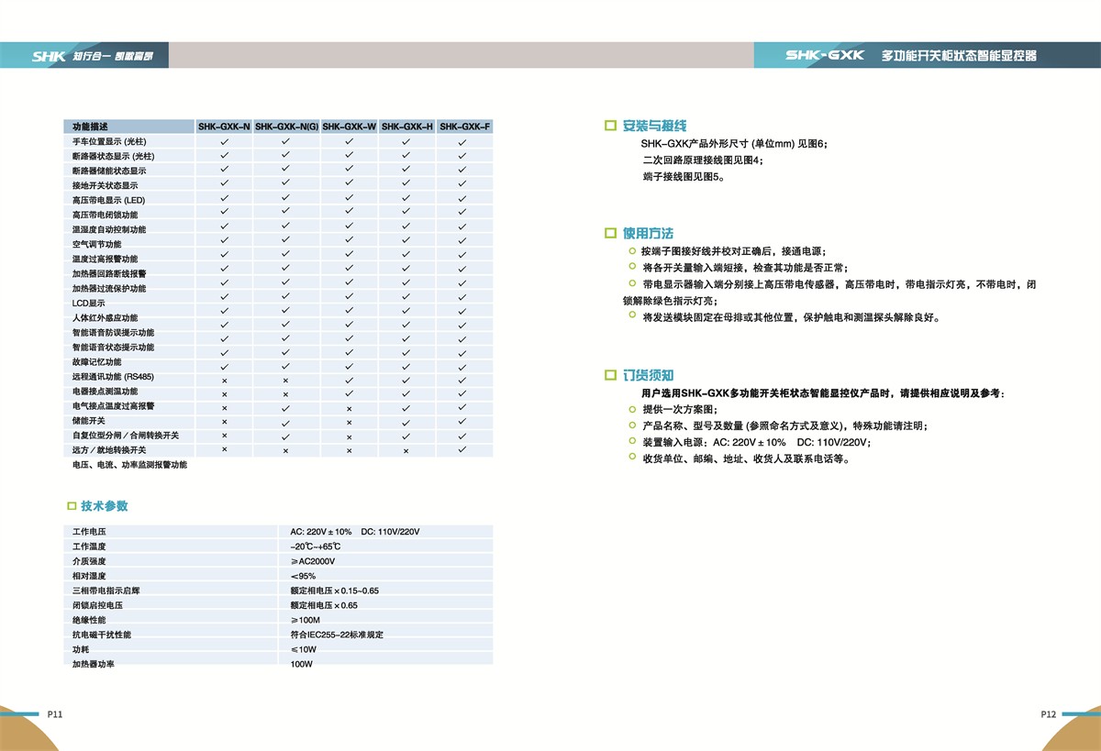This screenshot has width=1101, height=751.
Task: Click the 功能描述 table header
Action: coord(91,126)
